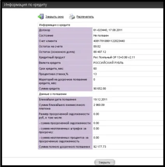This screenshot has width=165, height=167.
Task: Select interest rate value 13
Action: [95, 74]
